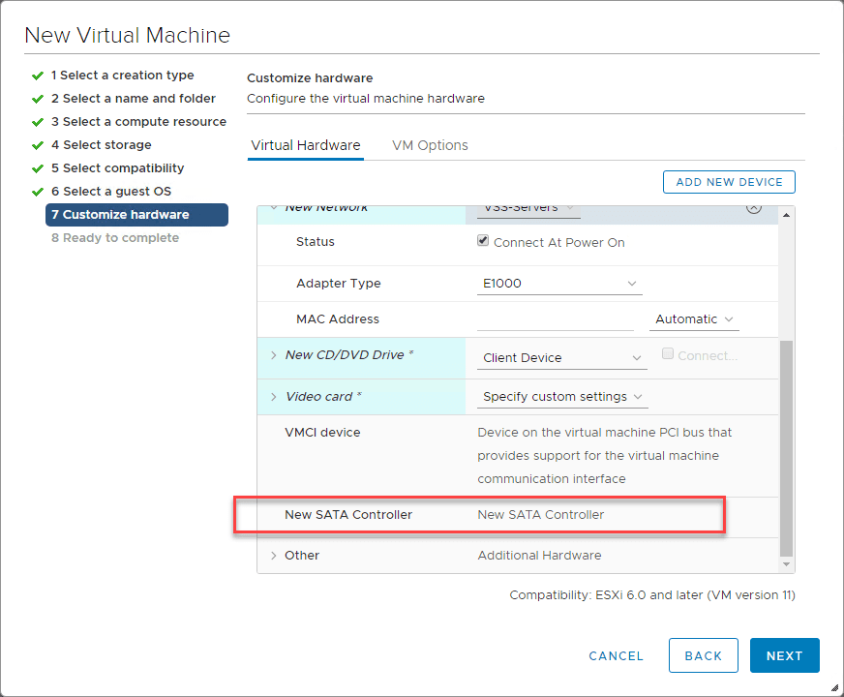Expand the New CD/DVD Drive section

[x=274, y=355]
